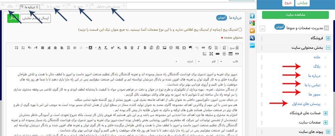335x136 pixels.
Task: Collapse the بخش محتوایی سایت section
Action: (x=328, y=48)
